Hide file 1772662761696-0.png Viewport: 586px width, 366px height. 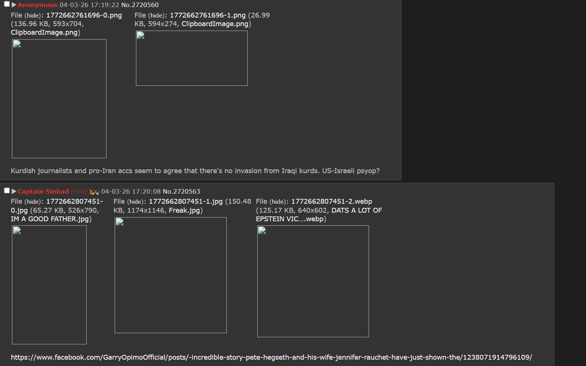click(32, 15)
